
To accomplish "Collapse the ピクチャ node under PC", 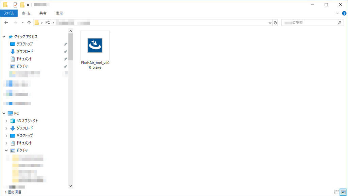I will tap(6, 150).
